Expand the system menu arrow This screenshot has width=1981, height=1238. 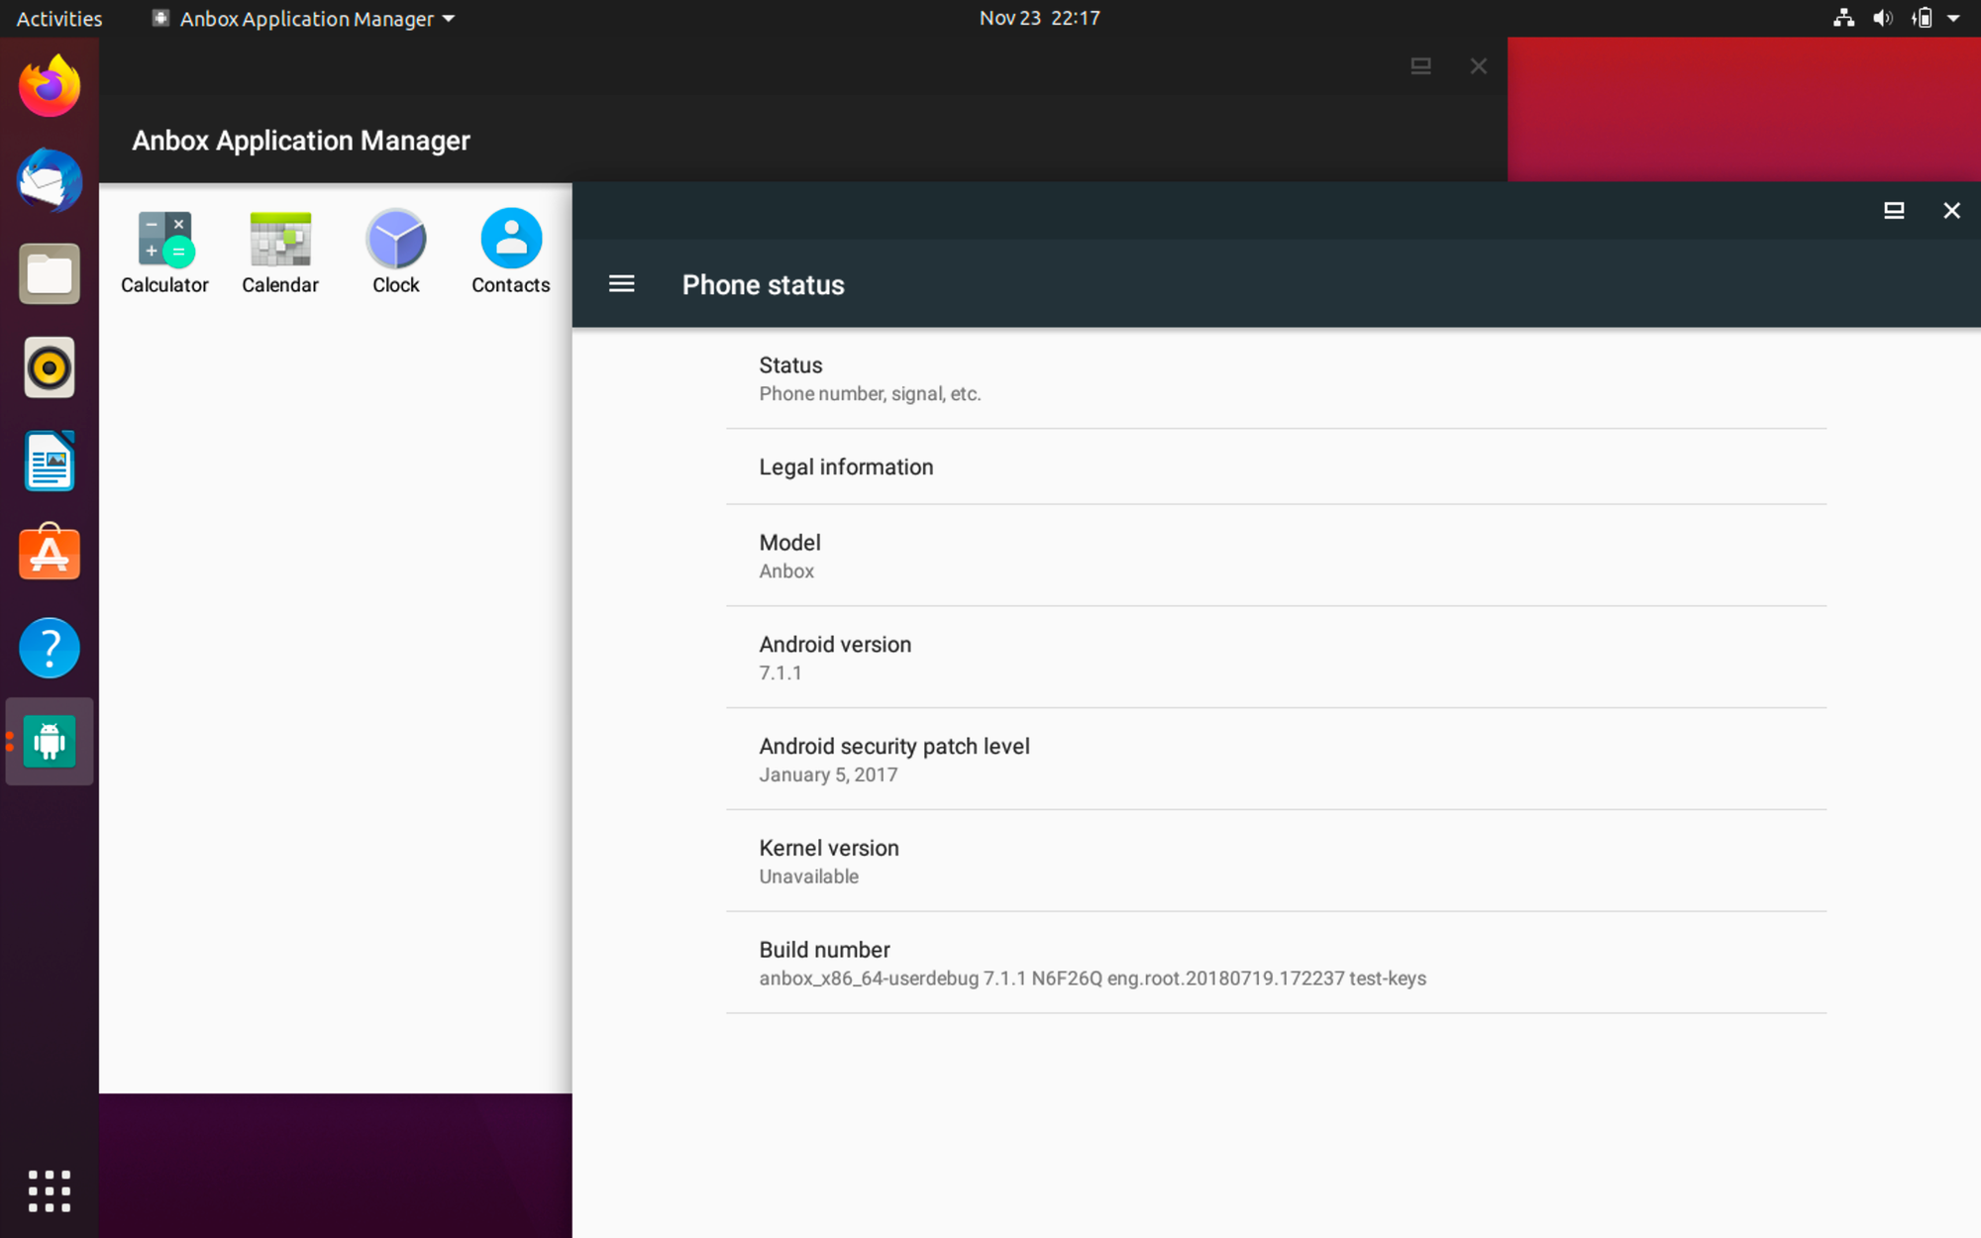[1954, 18]
